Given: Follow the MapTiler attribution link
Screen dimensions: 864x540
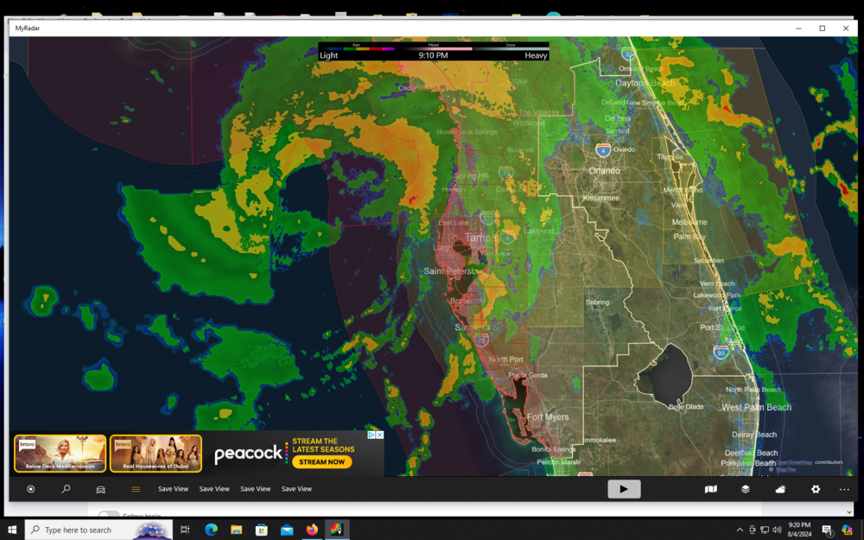Looking at the screenshot, I should pyautogui.click(x=786, y=469).
